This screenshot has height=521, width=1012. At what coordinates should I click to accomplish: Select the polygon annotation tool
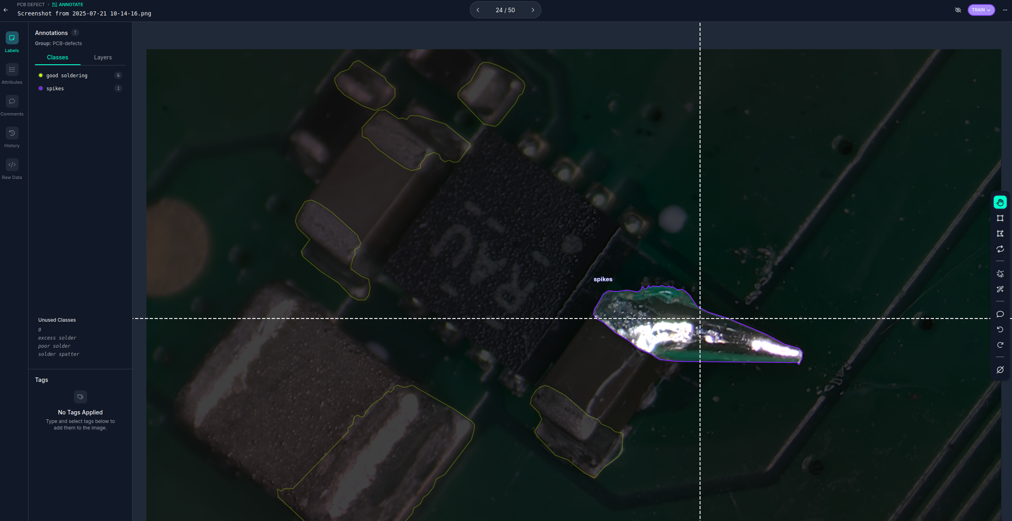(x=1000, y=233)
